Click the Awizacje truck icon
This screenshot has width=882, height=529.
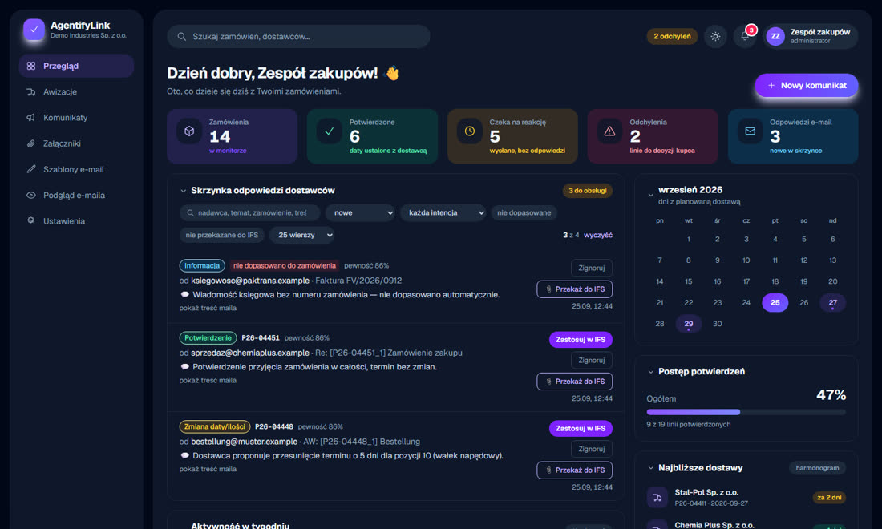click(x=31, y=91)
